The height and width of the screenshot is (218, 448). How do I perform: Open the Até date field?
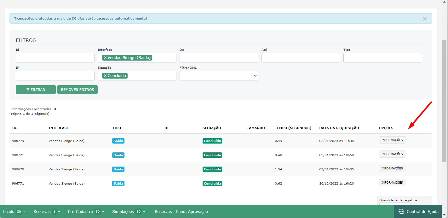301,58
